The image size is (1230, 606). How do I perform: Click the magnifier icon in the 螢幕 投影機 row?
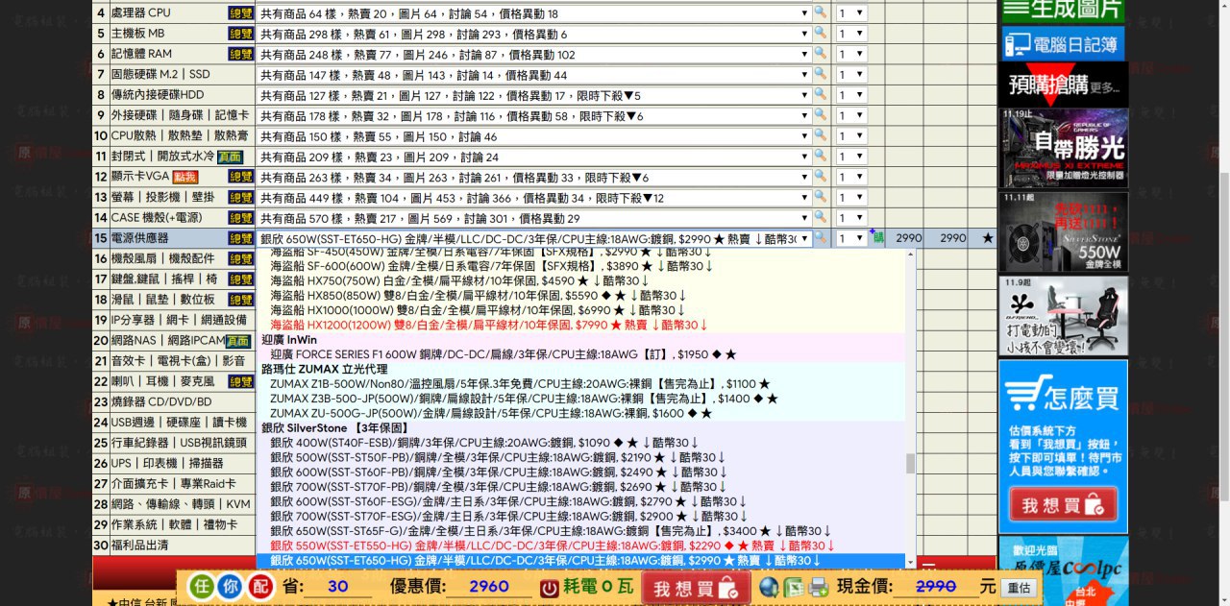(820, 197)
